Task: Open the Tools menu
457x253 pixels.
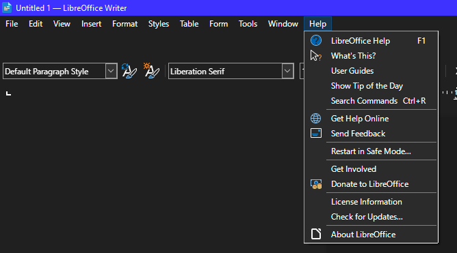Action: click(248, 24)
